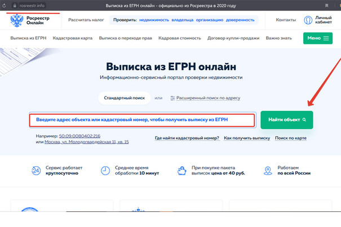Viewport: 341px width, 227px height.
Task: Click the map pin icon for Russia coverage
Action: tap(268, 171)
